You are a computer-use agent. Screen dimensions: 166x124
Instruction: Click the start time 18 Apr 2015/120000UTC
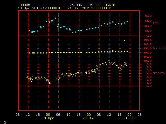(x=39, y=8)
